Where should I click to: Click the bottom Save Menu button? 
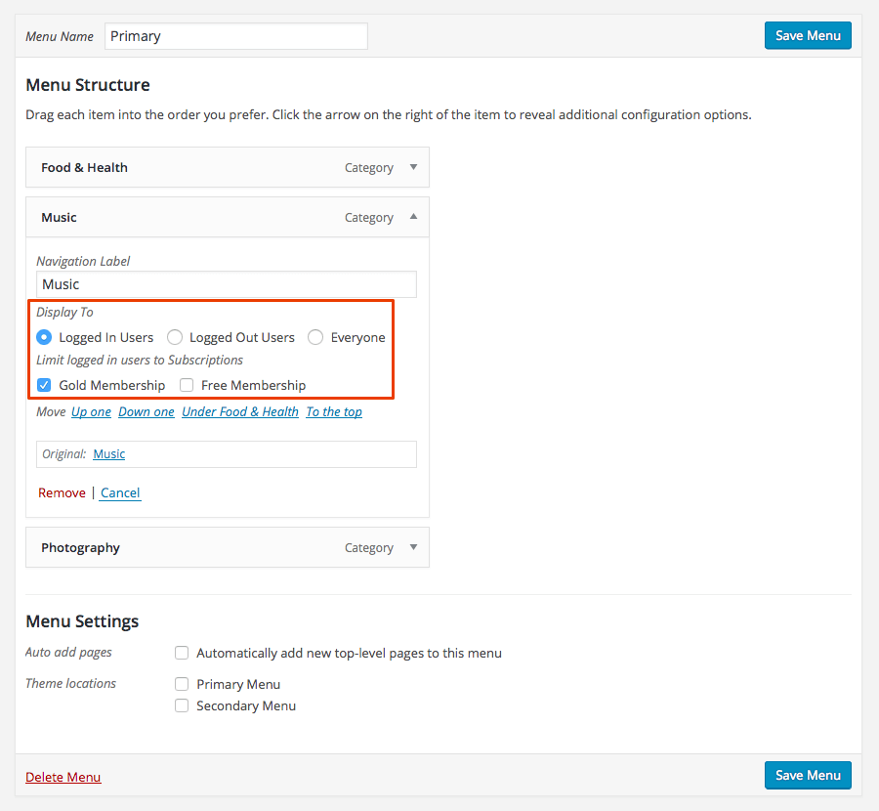808,775
